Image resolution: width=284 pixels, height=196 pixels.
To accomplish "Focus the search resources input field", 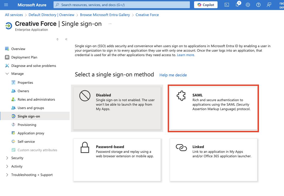I will click(x=122, y=5).
